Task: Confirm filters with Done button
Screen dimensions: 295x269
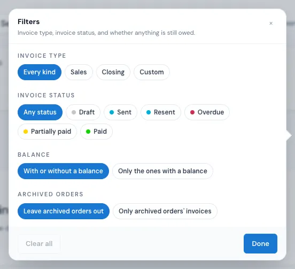Action: tap(260, 243)
